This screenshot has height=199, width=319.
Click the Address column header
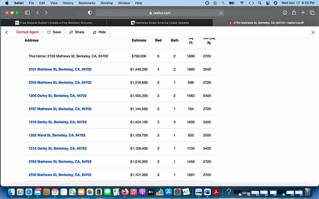click(x=31, y=40)
